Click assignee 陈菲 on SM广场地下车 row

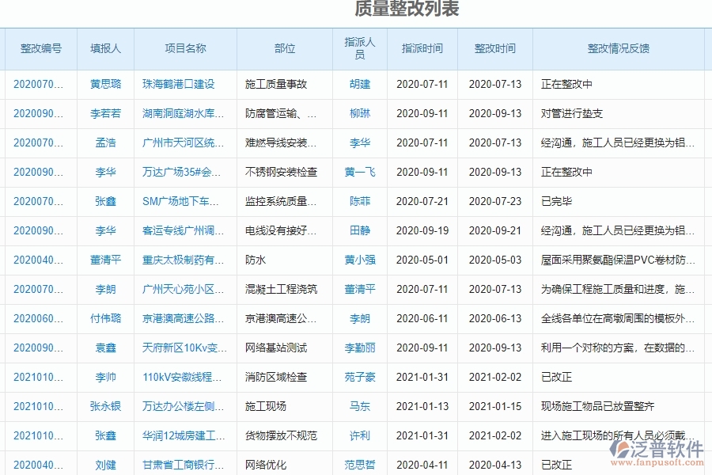click(358, 201)
